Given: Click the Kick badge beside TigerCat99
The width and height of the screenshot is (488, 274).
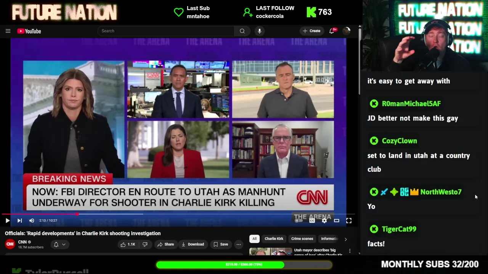Looking at the screenshot, I should tap(374, 229).
